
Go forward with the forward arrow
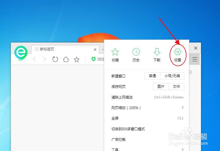[44, 59]
